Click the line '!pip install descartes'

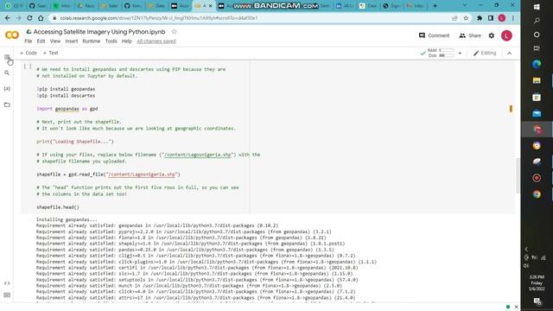tap(66, 96)
